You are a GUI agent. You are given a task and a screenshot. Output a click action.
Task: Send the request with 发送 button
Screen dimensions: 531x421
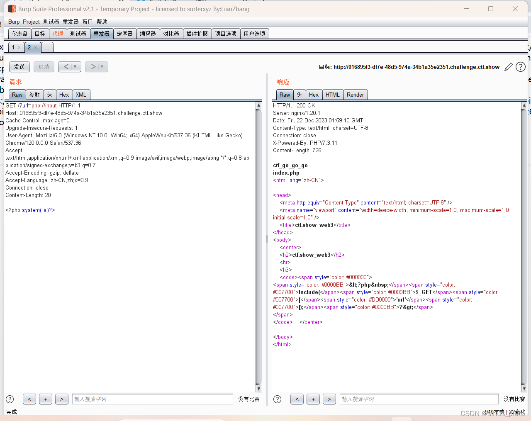pos(19,67)
